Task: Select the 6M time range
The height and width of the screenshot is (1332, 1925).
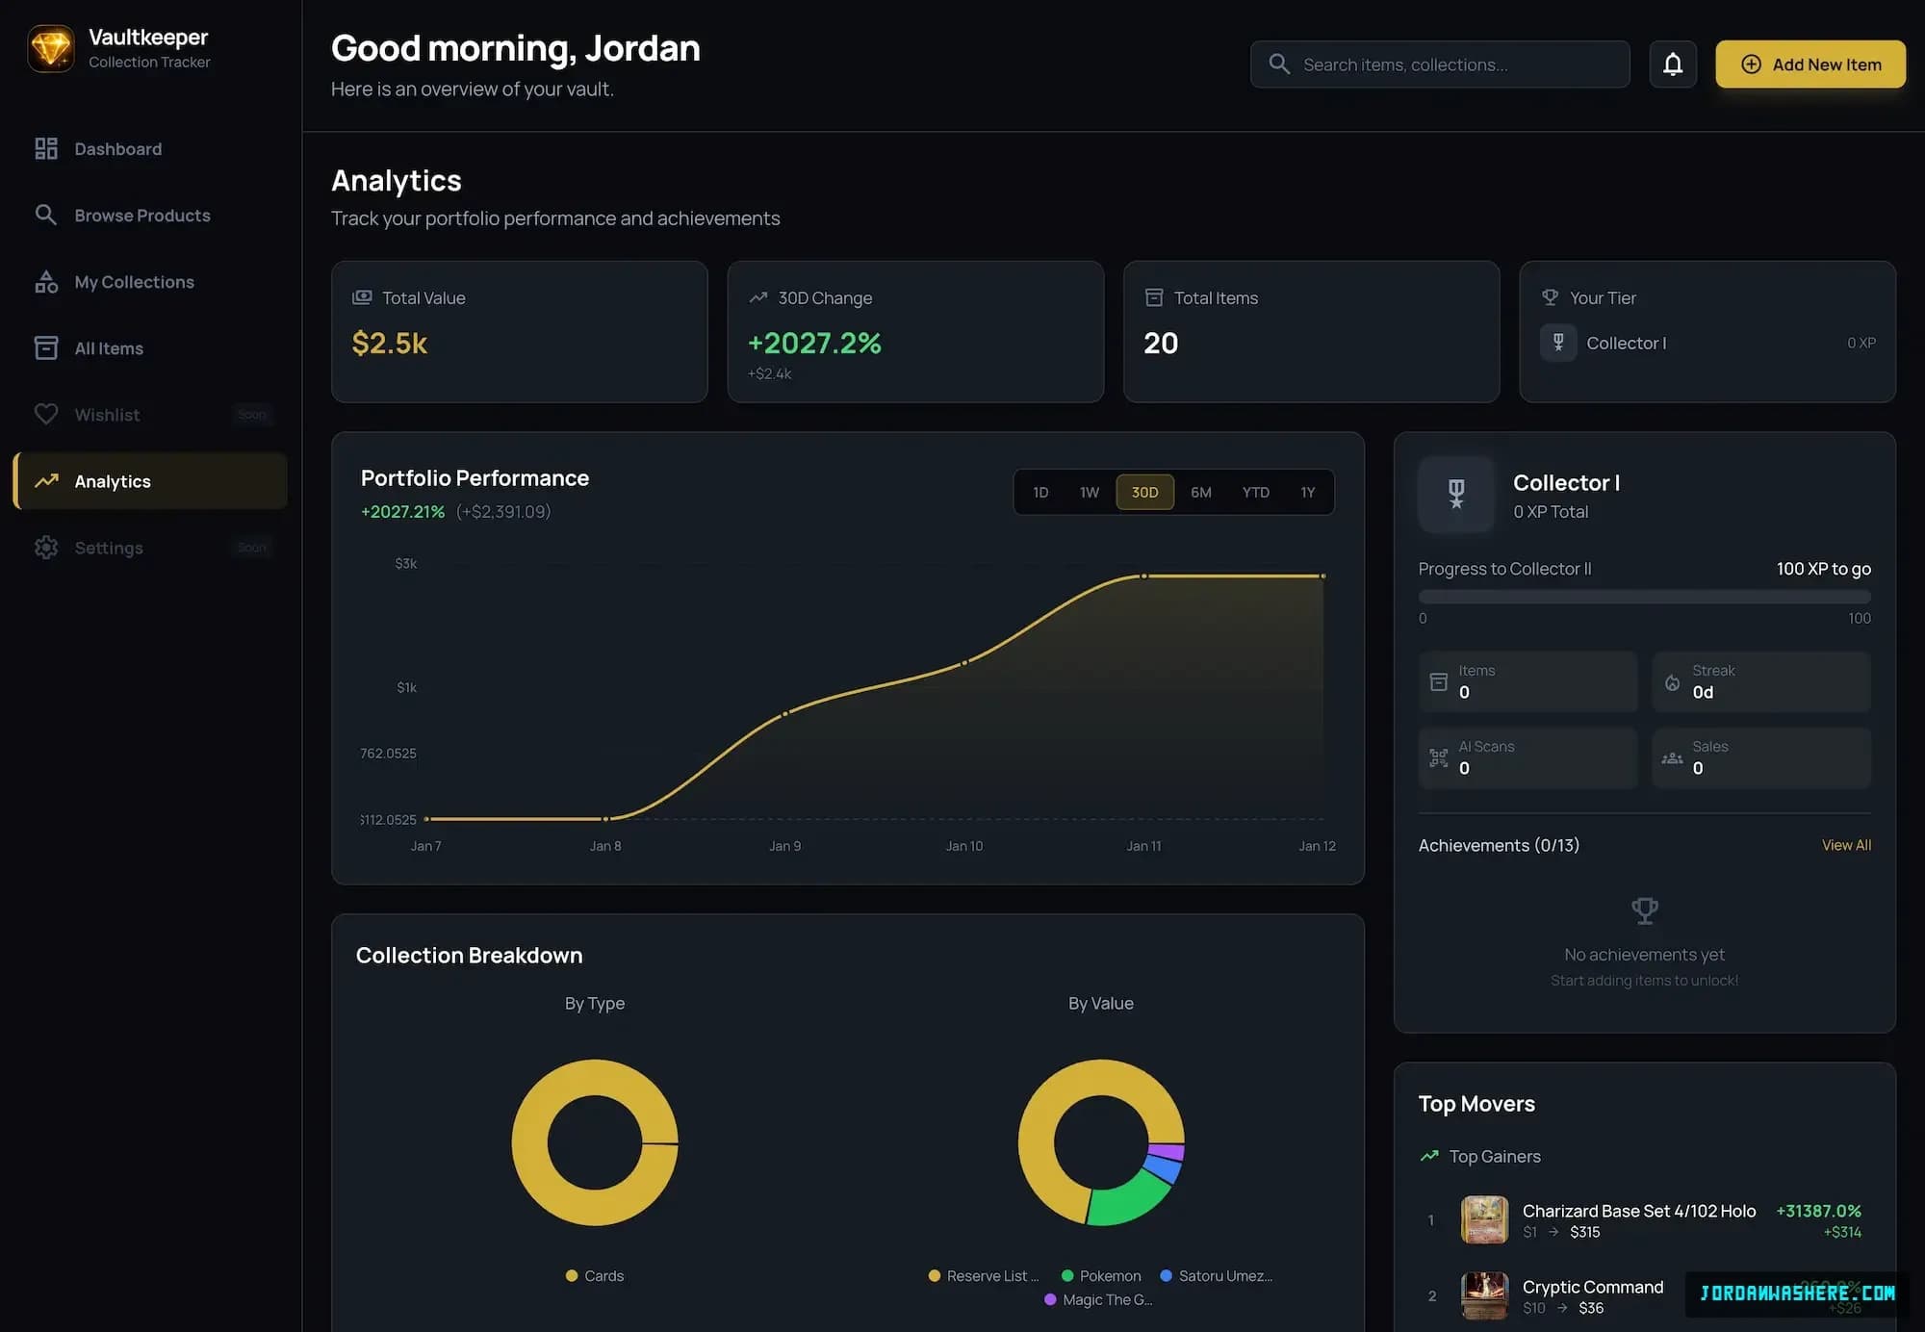Action: (1200, 492)
